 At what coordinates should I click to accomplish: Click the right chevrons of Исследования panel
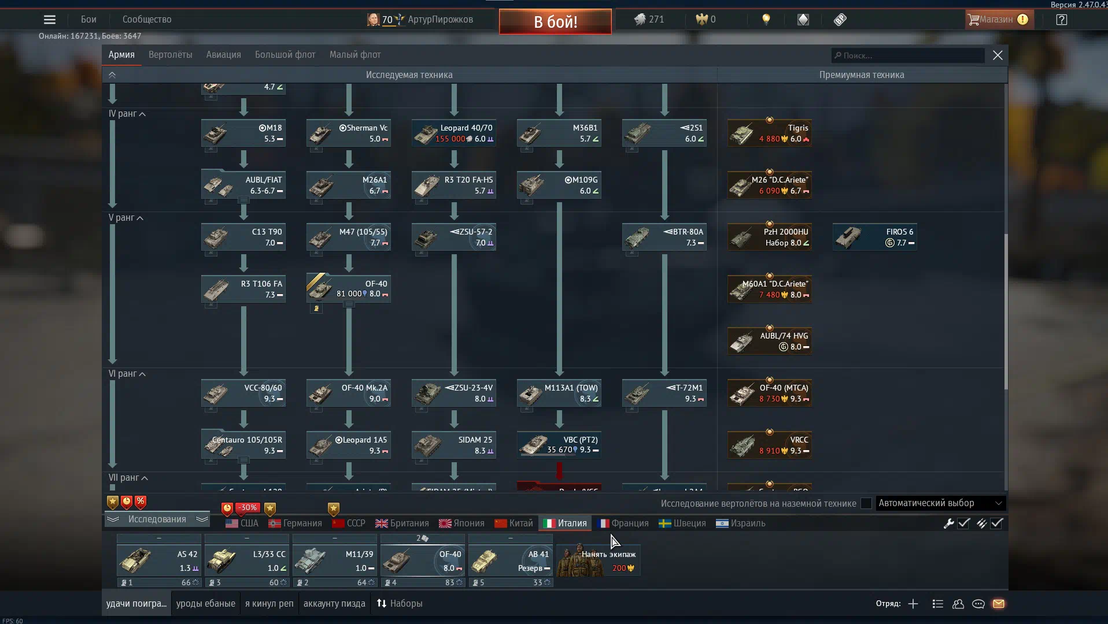click(x=202, y=519)
